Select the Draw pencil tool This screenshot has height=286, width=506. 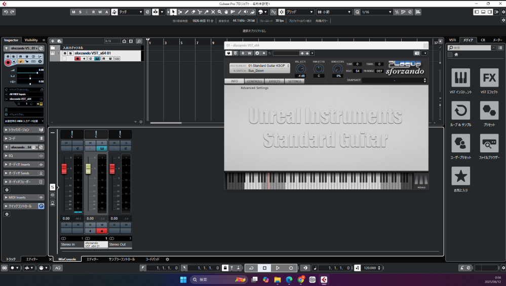click(x=186, y=12)
